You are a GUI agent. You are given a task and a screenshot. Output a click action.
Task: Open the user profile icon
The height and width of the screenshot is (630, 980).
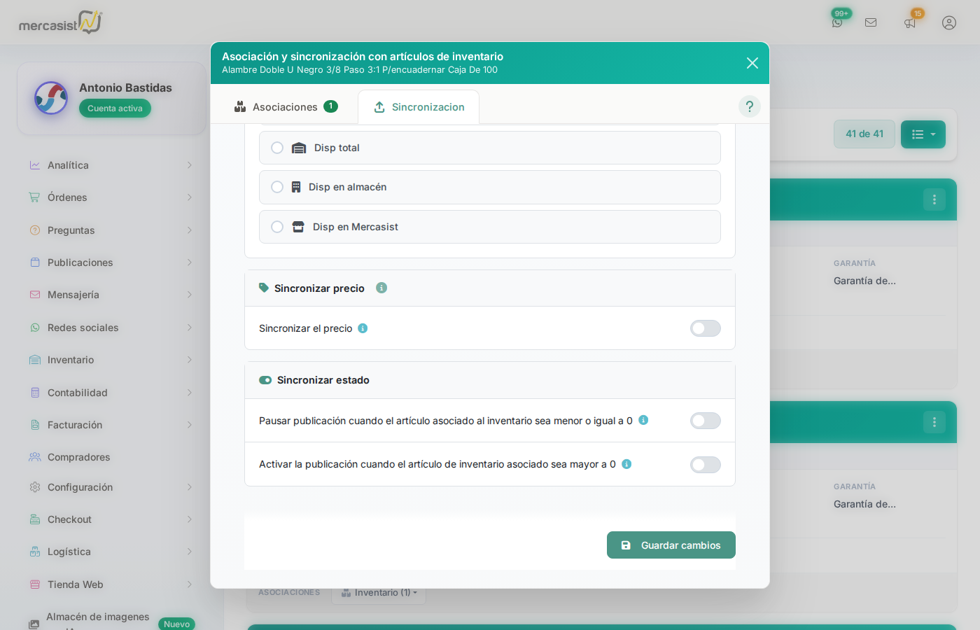point(949,22)
